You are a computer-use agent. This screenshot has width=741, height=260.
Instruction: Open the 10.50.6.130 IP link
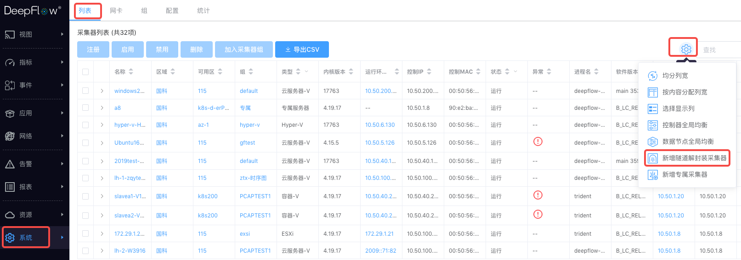click(x=380, y=125)
